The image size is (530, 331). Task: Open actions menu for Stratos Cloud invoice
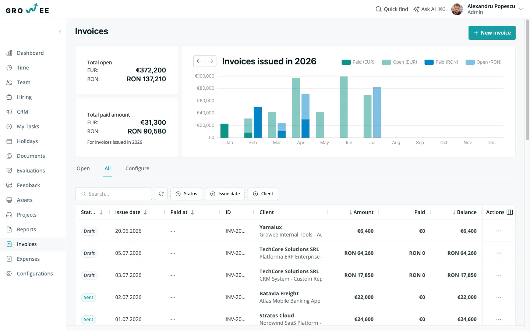(499, 319)
